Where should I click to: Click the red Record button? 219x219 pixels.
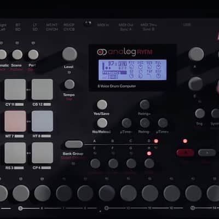tap(185, 153)
